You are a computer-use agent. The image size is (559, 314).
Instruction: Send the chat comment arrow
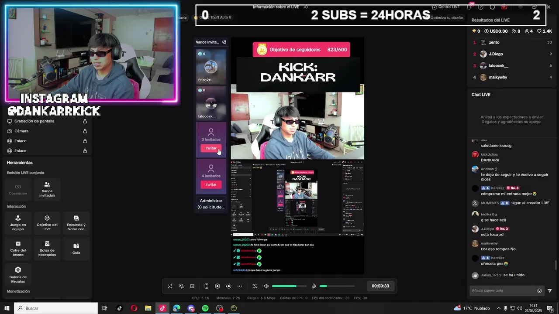(x=550, y=291)
